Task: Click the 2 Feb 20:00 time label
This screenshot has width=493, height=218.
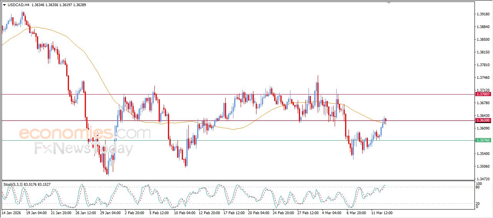Action: click(x=135, y=212)
